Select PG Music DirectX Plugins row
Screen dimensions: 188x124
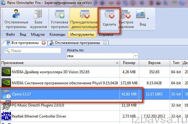pyautogui.click(x=94, y=105)
